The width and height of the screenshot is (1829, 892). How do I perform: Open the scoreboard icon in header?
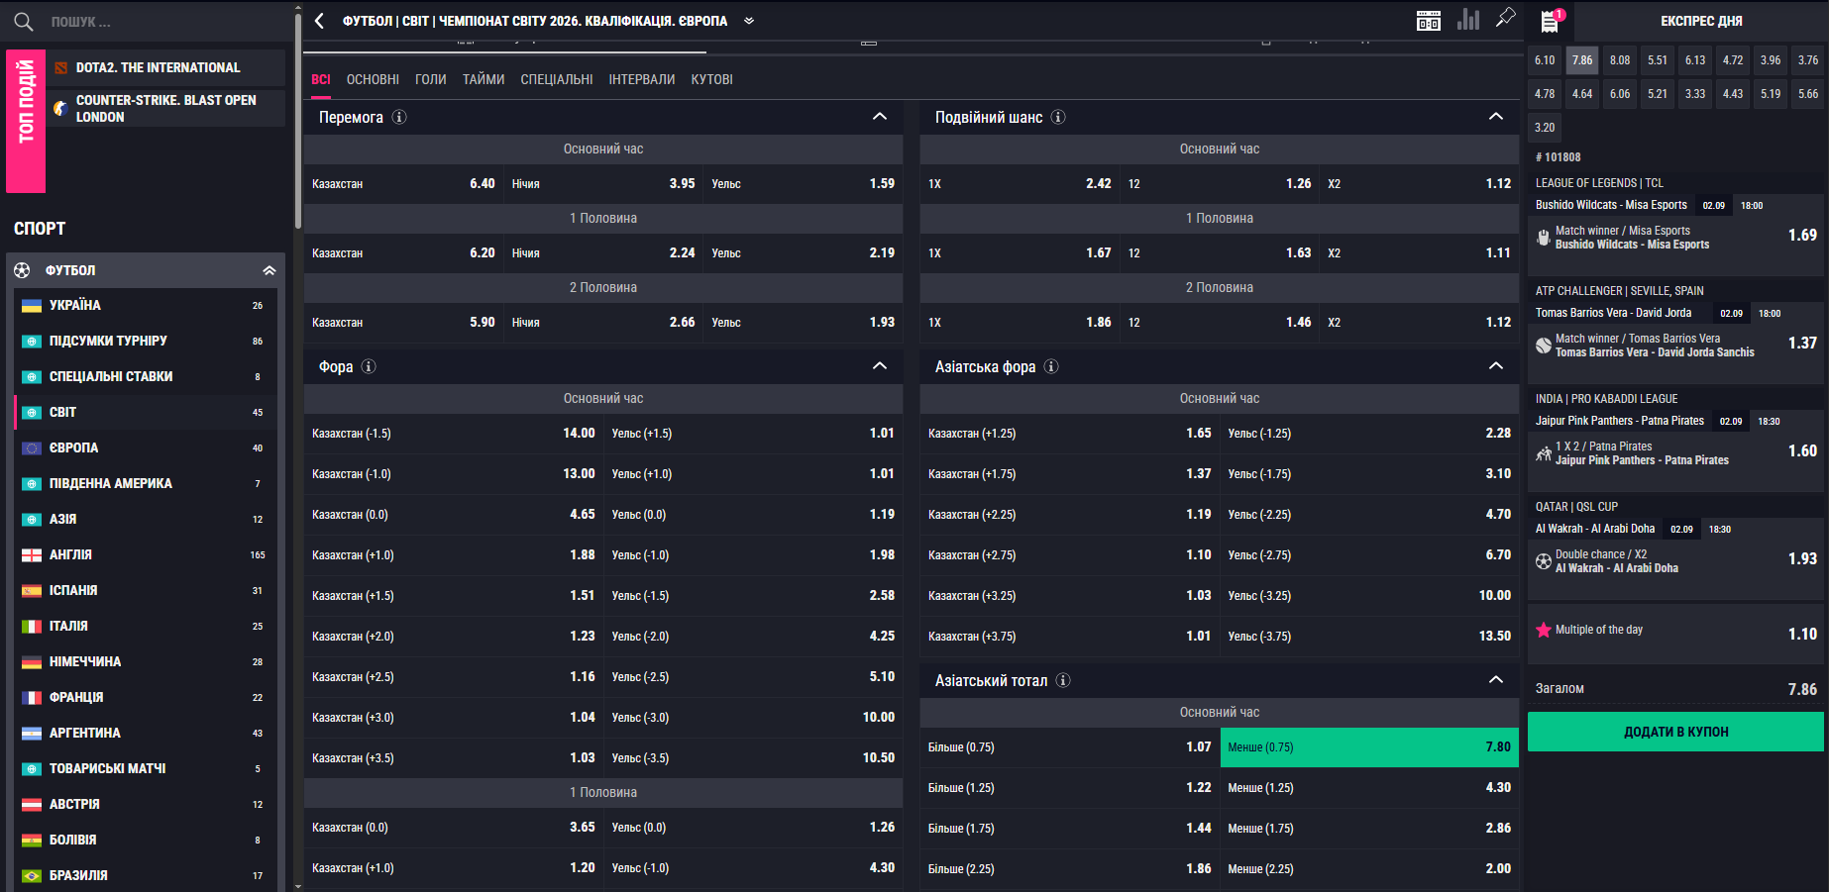coord(1428,21)
